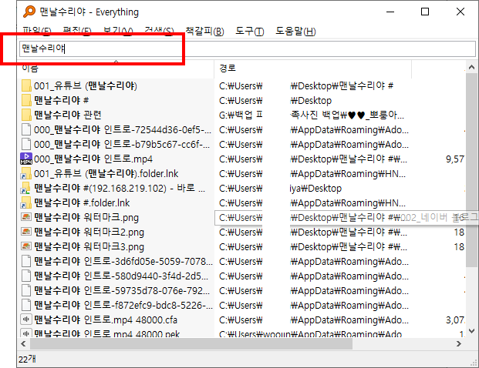Click file icon of 맨날수리야 인트로-59735d78
The width and height of the screenshot is (479, 368).
coord(26,290)
